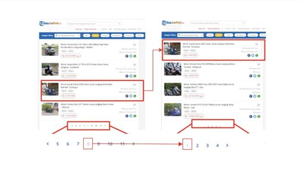Share Honda Vario 125 Madiun listing on Facebook
The width and height of the screenshot is (302, 170).
[x=127, y=56]
